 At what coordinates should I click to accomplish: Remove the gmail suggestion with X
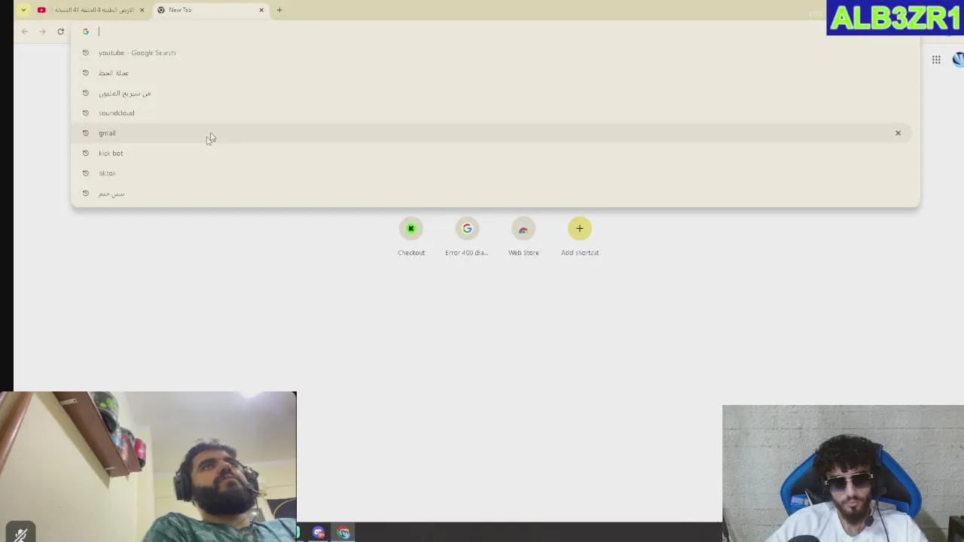[x=898, y=133]
